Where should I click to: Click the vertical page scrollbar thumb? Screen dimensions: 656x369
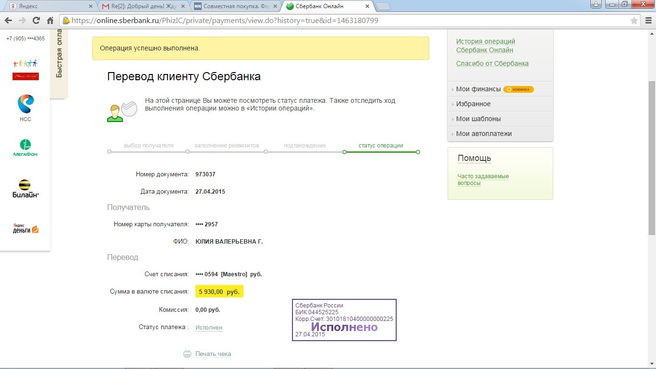coord(652,159)
